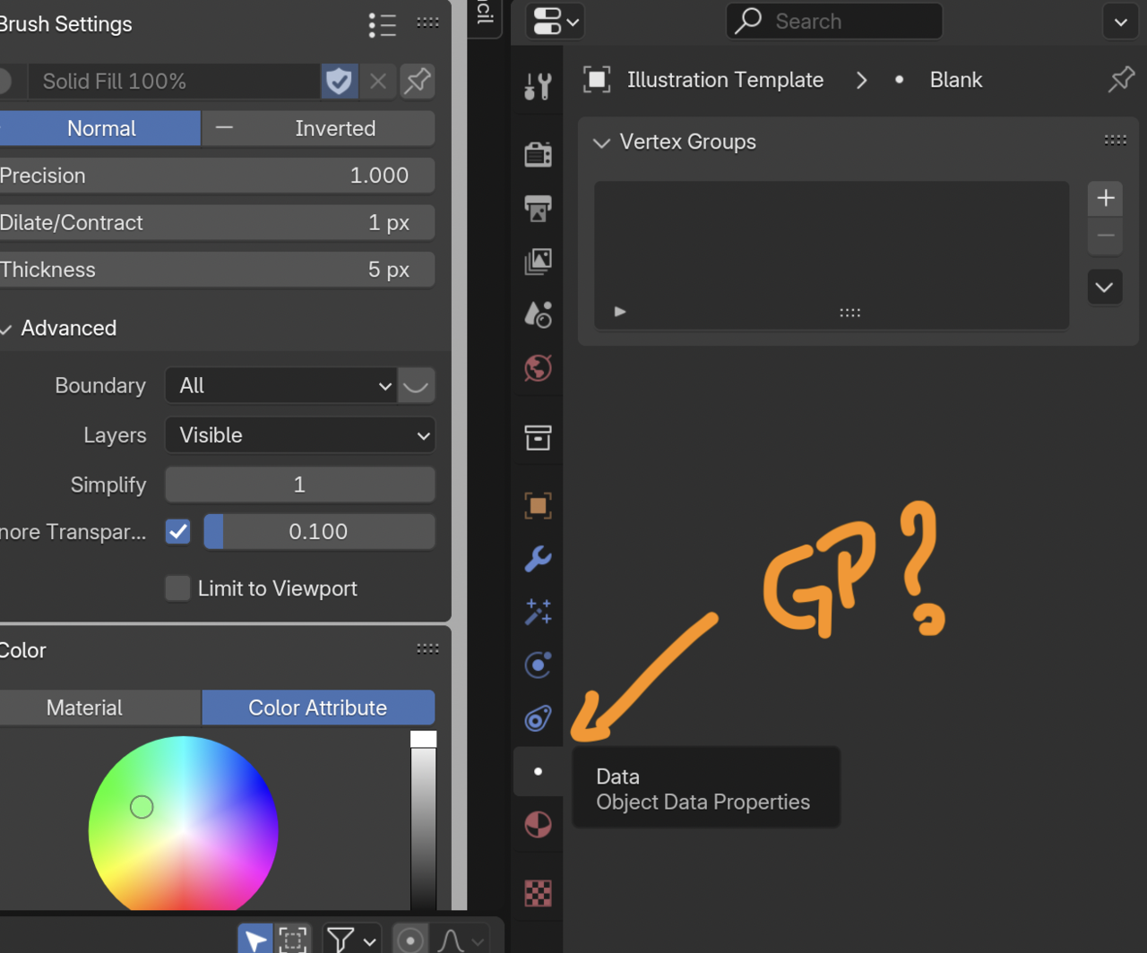Select the box select tool in the bottom bar
This screenshot has height=953, width=1147.
[292, 939]
